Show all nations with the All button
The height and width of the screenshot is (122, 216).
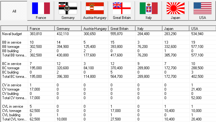[14, 11]
